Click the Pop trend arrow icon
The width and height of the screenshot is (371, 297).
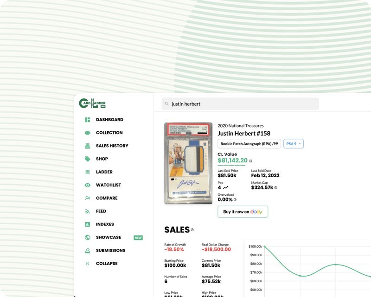tap(225, 187)
